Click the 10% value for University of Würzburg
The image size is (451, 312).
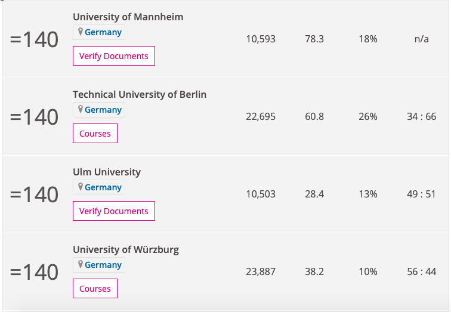(x=368, y=272)
